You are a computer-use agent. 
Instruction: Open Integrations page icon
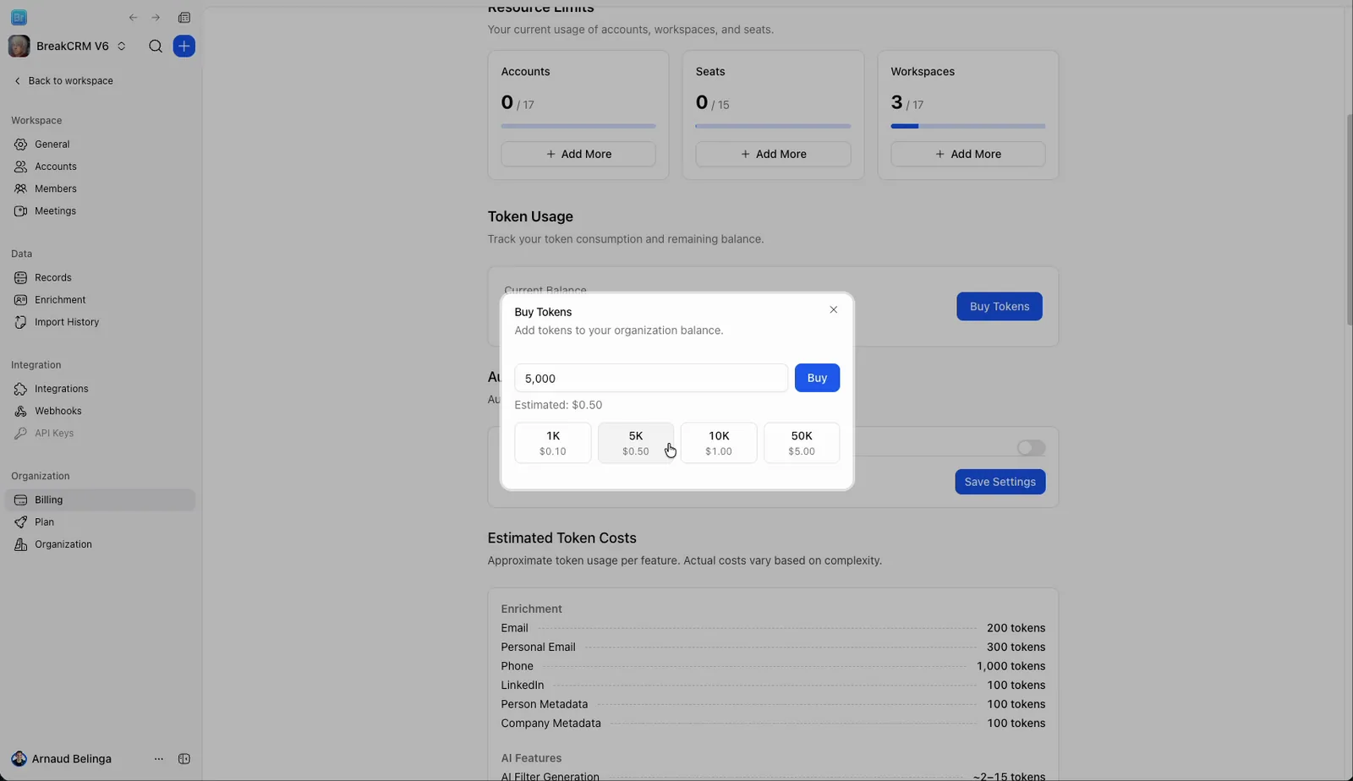pos(20,389)
